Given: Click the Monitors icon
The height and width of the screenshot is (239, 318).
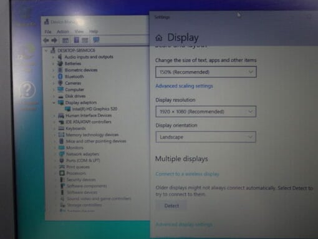Looking at the screenshot, I should [62, 148].
